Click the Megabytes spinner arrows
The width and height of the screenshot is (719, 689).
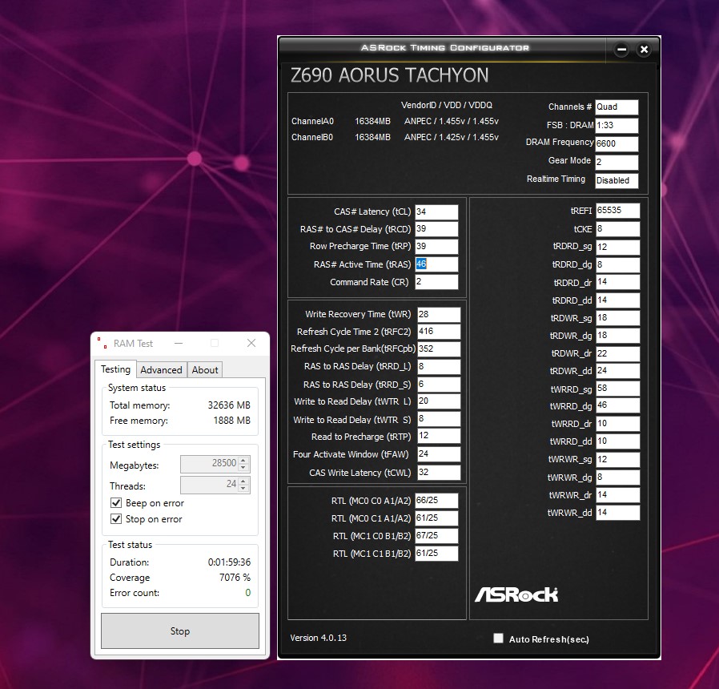click(244, 465)
